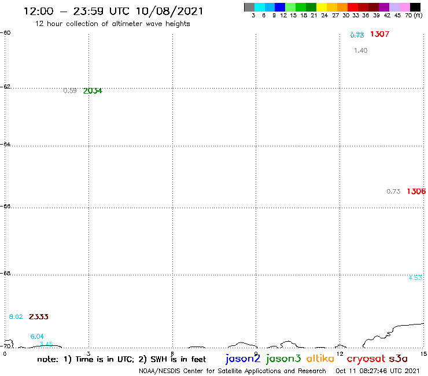Image resolution: width=428 pixels, height=376 pixels.
Task: Select the '12 hour collection of altimeter wave heights' subtitle
Action: click(112, 24)
